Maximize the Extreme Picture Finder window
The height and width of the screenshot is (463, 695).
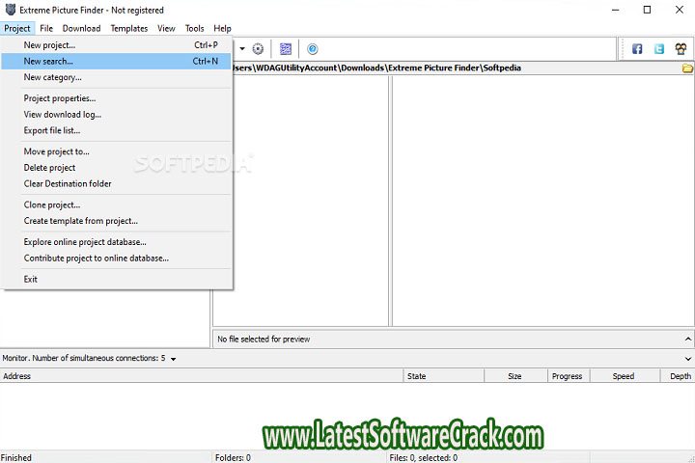click(647, 10)
